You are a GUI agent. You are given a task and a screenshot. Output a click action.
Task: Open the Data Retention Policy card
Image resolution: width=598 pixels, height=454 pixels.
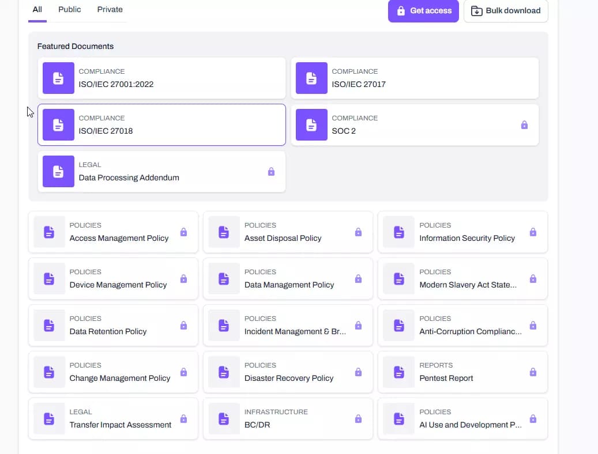pyautogui.click(x=113, y=326)
